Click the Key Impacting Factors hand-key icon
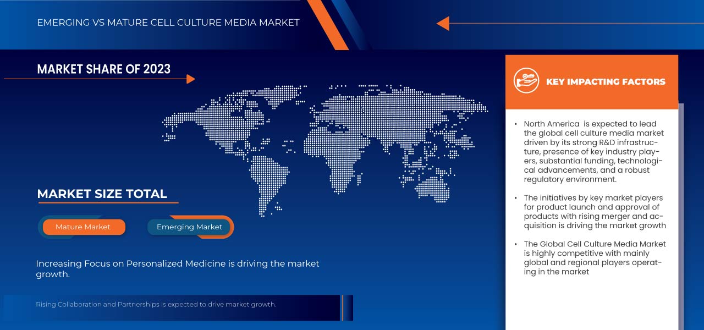The image size is (704, 330). coord(526,81)
